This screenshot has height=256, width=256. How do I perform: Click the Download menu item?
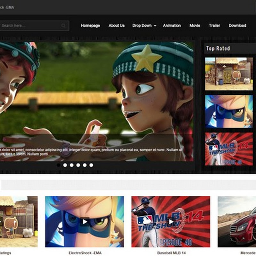point(237,26)
